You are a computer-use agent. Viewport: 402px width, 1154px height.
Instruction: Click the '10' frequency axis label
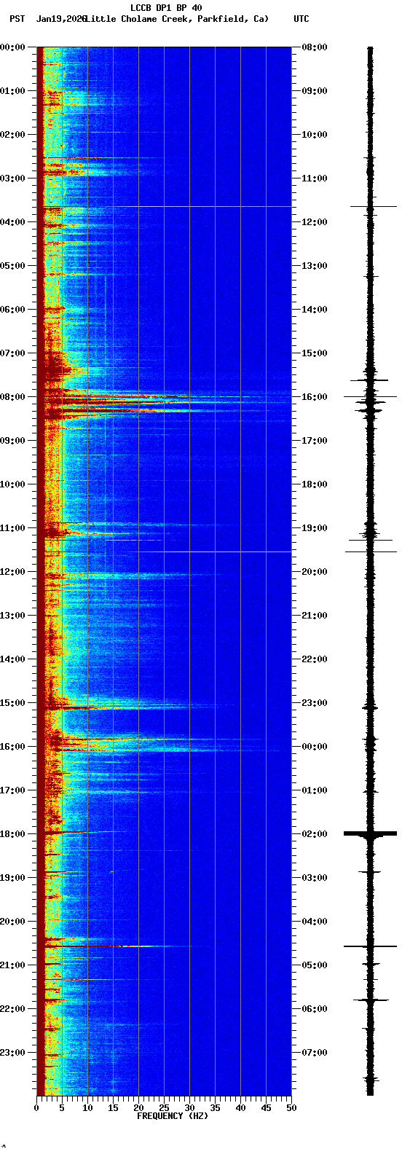coord(87,1108)
